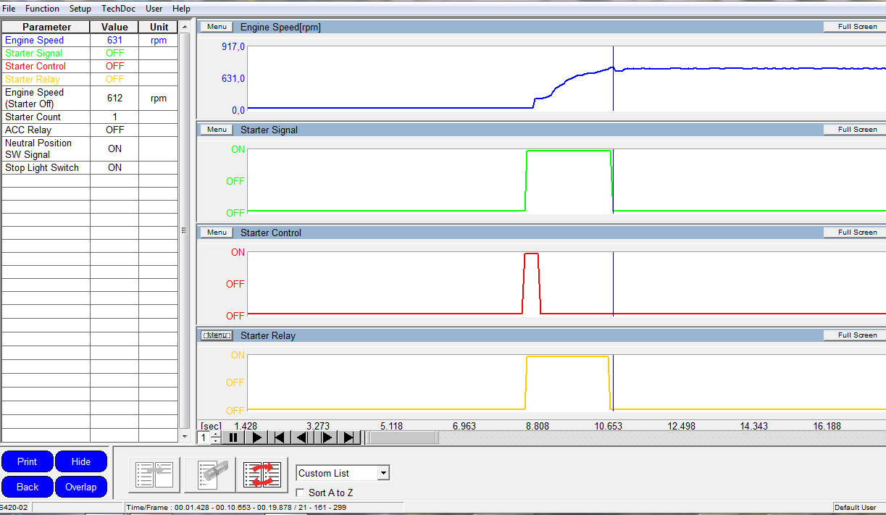
Task: Enable the Sort A to Z checkbox
Action: pos(300,493)
